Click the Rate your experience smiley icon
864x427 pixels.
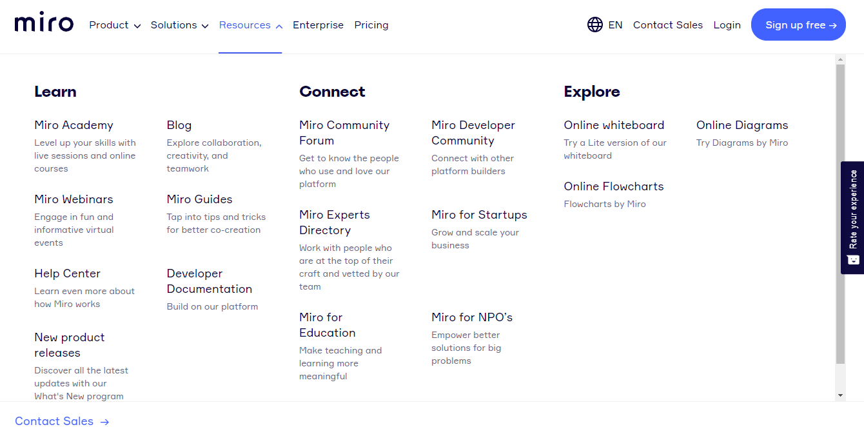pyautogui.click(x=853, y=260)
